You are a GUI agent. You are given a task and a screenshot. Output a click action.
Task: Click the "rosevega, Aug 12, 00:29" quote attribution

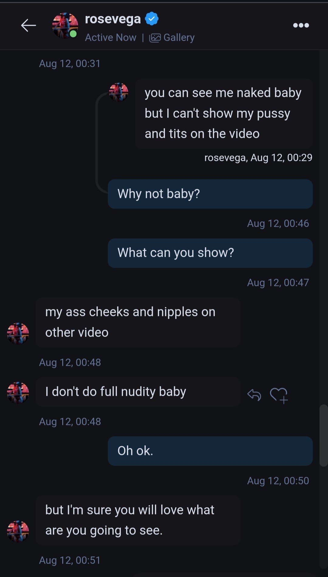258,158
